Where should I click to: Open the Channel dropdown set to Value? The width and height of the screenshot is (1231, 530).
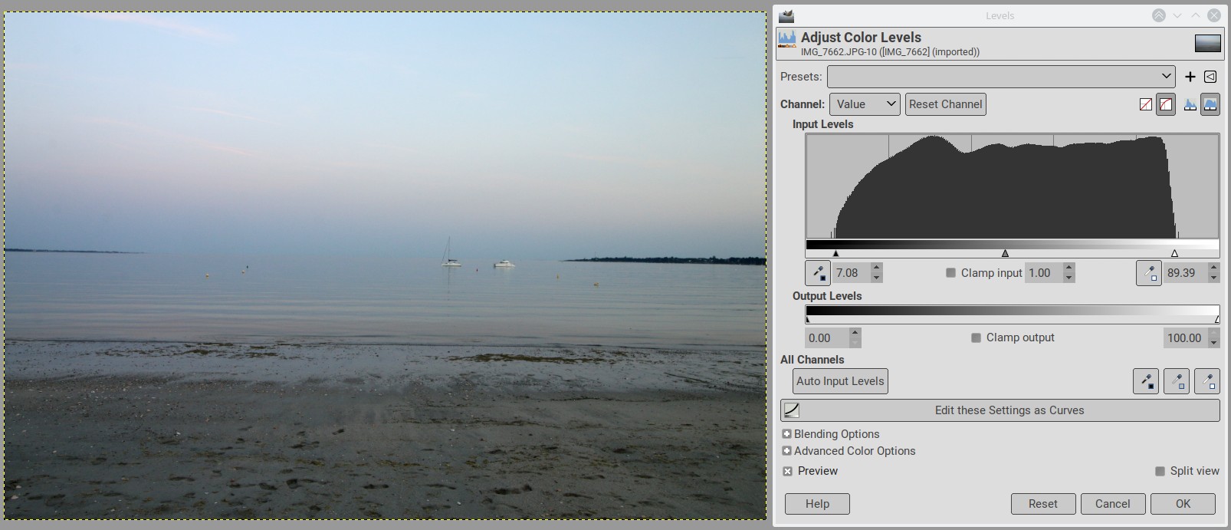tap(865, 104)
